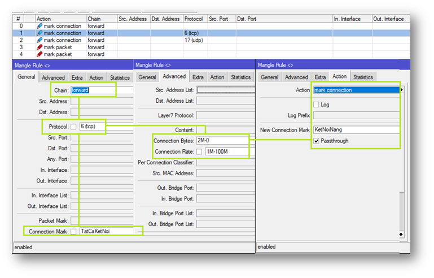Open the General tab in left Mangle Rule
The height and width of the screenshot is (278, 434).
[27, 77]
